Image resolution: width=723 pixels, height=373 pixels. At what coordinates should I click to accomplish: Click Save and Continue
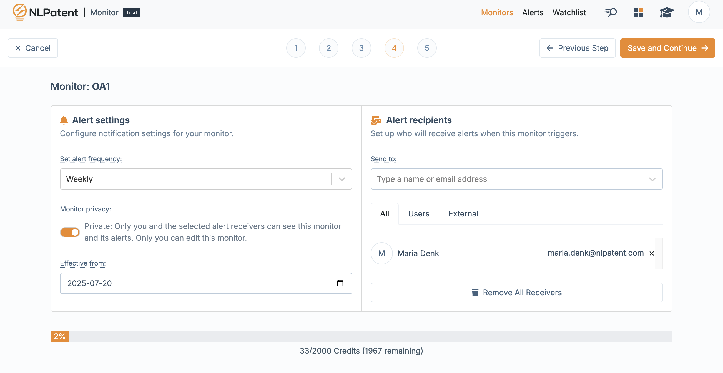667,48
